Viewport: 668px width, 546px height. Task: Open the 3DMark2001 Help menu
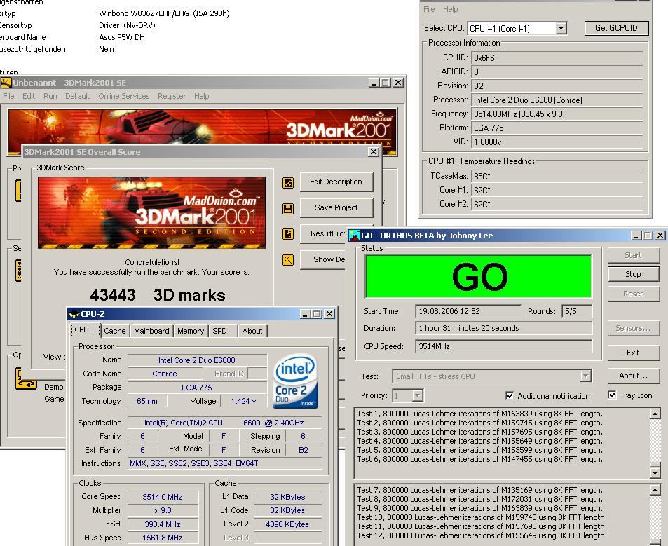pyautogui.click(x=201, y=96)
